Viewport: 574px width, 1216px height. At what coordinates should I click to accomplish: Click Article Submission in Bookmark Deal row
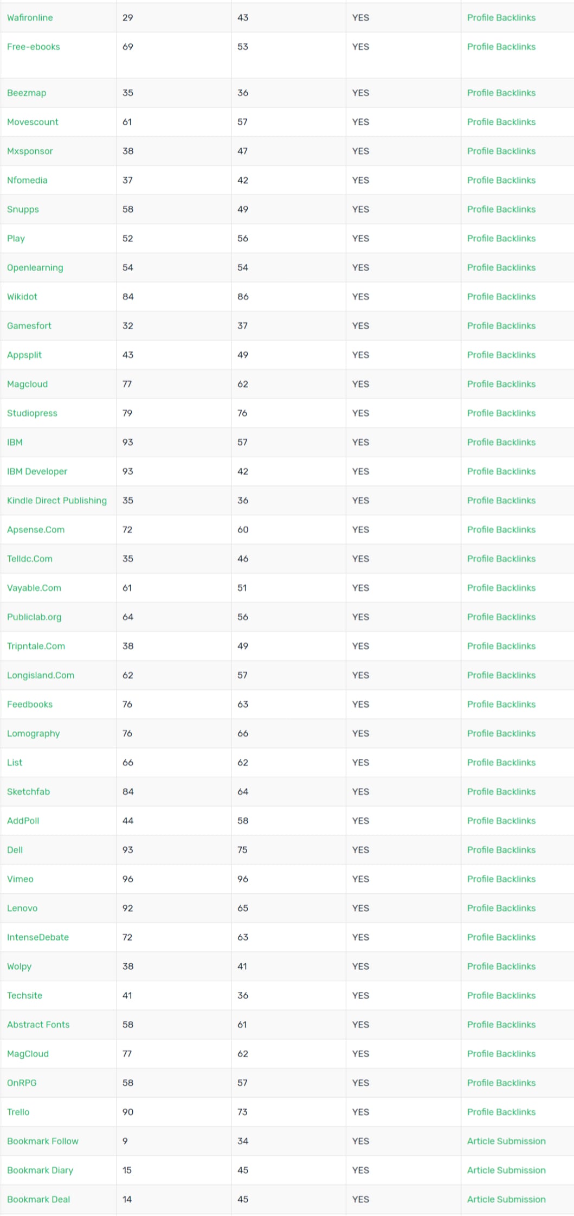coord(506,1200)
